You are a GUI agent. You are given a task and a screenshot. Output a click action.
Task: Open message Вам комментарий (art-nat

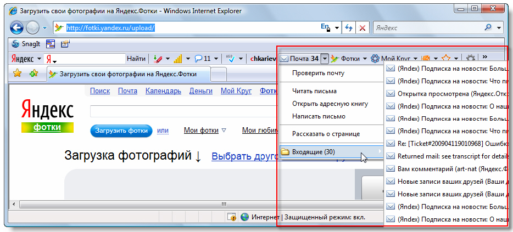(x=447, y=168)
